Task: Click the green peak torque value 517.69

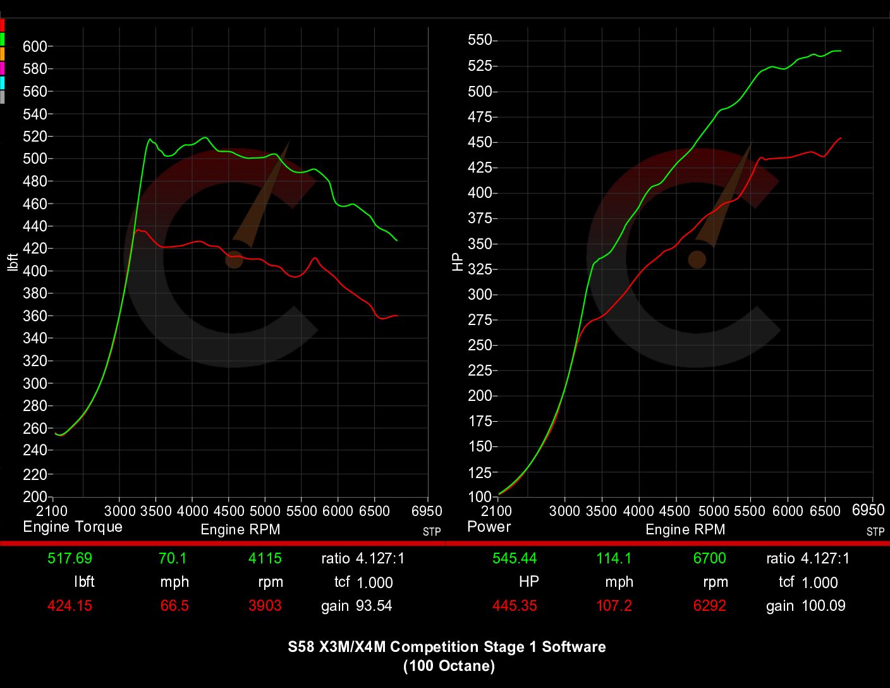Action: (70, 558)
